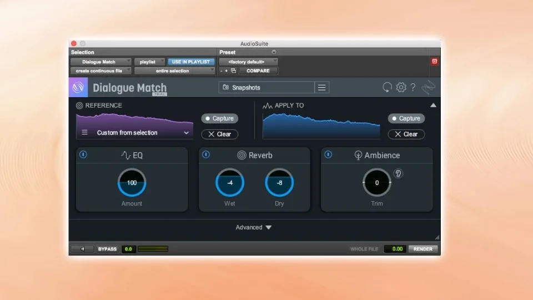Click the Ambience microphone icon
533x300 pixels.
tap(358, 155)
